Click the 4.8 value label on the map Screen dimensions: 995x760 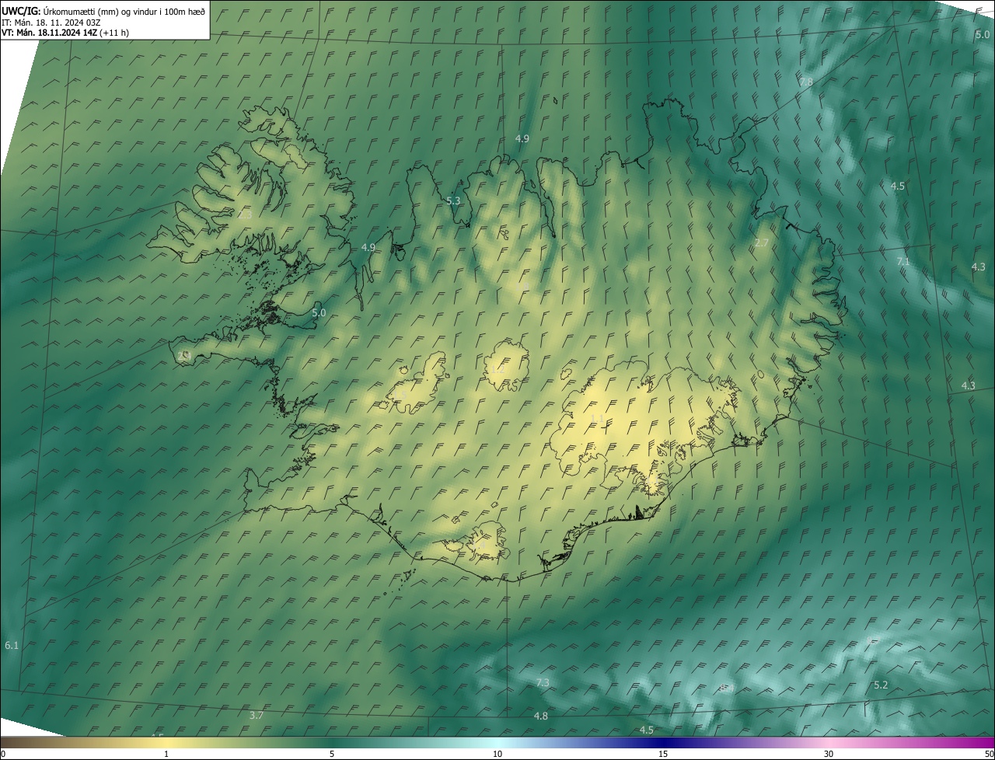(x=541, y=716)
